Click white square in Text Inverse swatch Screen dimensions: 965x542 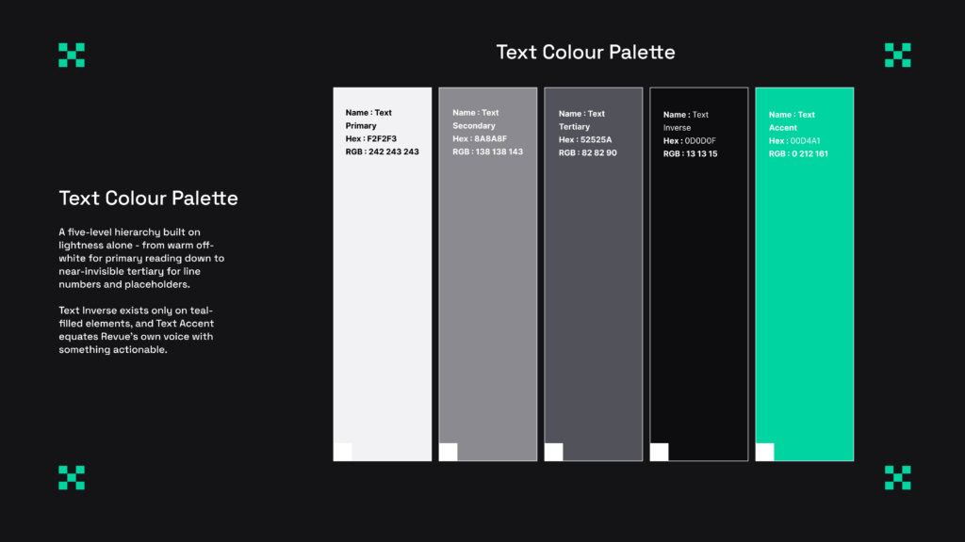click(x=659, y=452)
